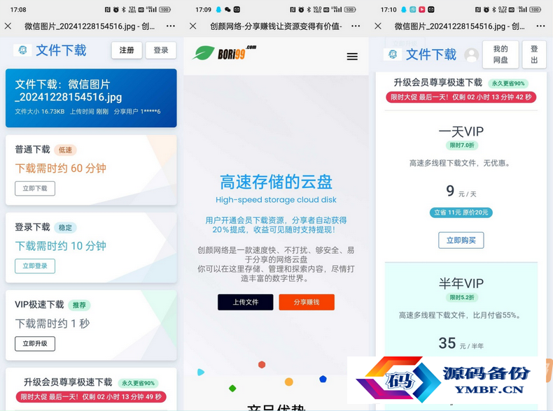The height and width of the screenshot is (411, 553).
Task: Open the BORI99 hamburger menu
Action: click(x=352, y=57)
